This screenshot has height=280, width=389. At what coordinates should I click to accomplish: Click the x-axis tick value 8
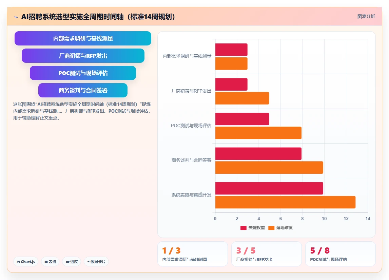(x=302, y=219)
